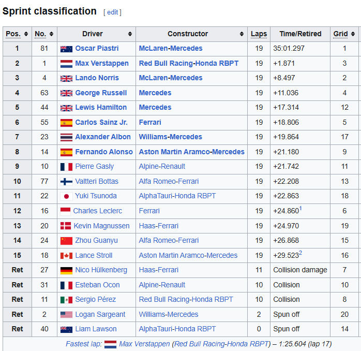
Task: Sort table by Grid column arrows
Action: 353,34
